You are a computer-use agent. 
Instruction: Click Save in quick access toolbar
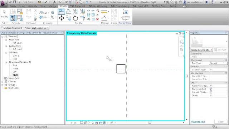(x=15, y=2)
